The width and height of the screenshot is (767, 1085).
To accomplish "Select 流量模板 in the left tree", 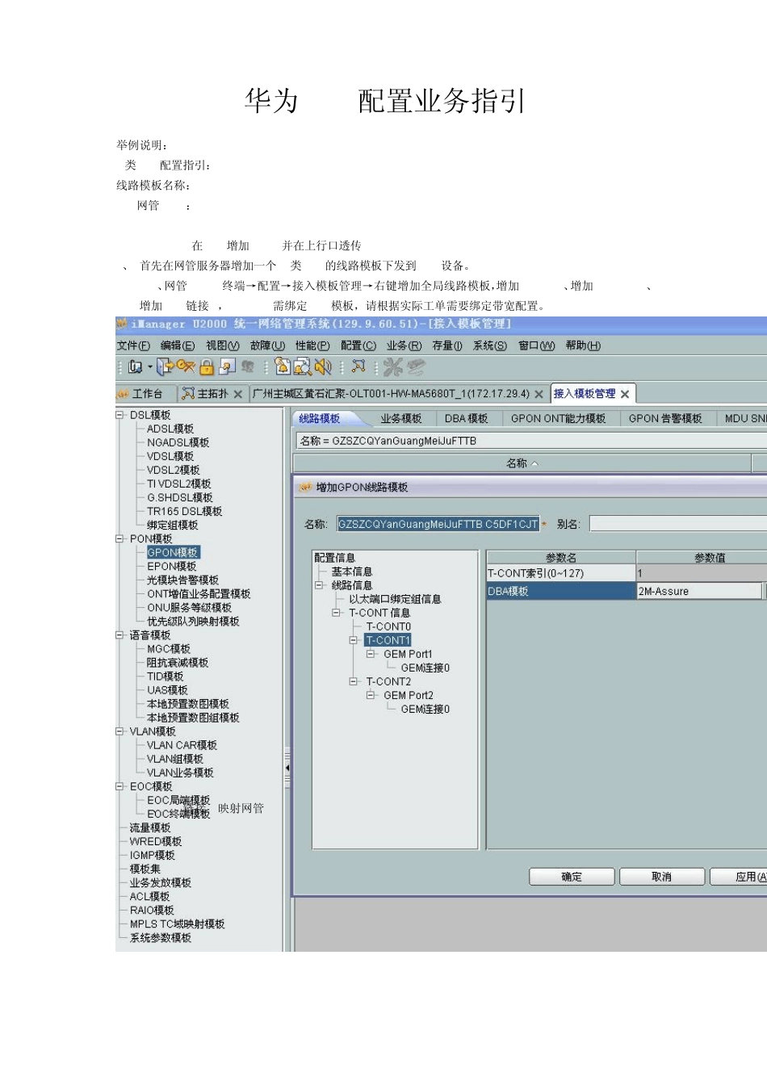I will click(150, 827).
